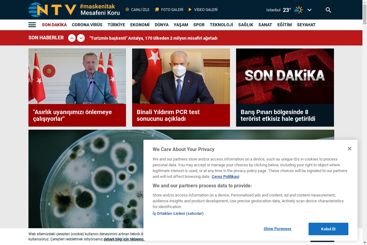Click the NTV logo
367x245 pixels.
point(52,10)
